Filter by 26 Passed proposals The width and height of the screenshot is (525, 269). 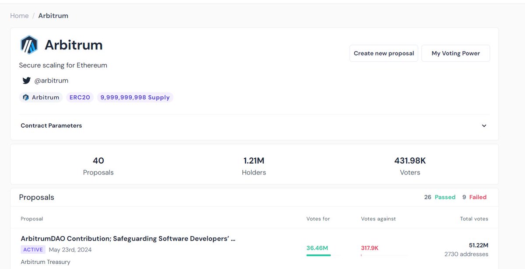[440, 197]
